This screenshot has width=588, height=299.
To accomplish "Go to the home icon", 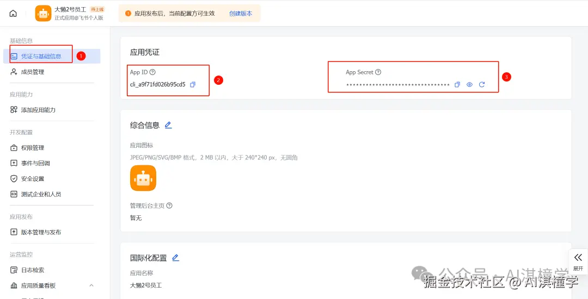I will point(13,14).
